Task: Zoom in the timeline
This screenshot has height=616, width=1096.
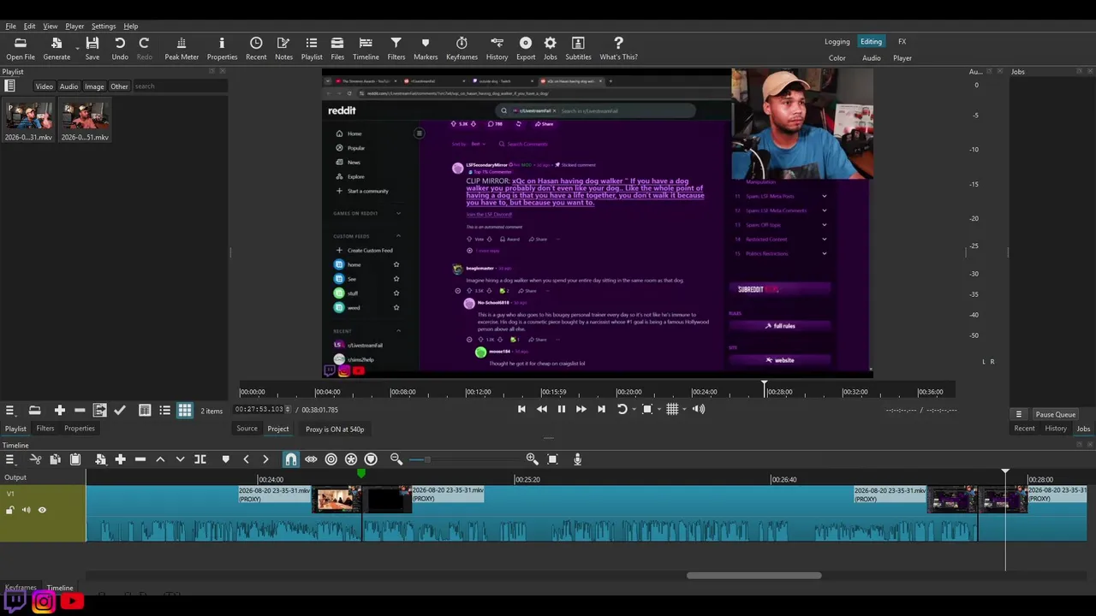Action: point(532,459)
